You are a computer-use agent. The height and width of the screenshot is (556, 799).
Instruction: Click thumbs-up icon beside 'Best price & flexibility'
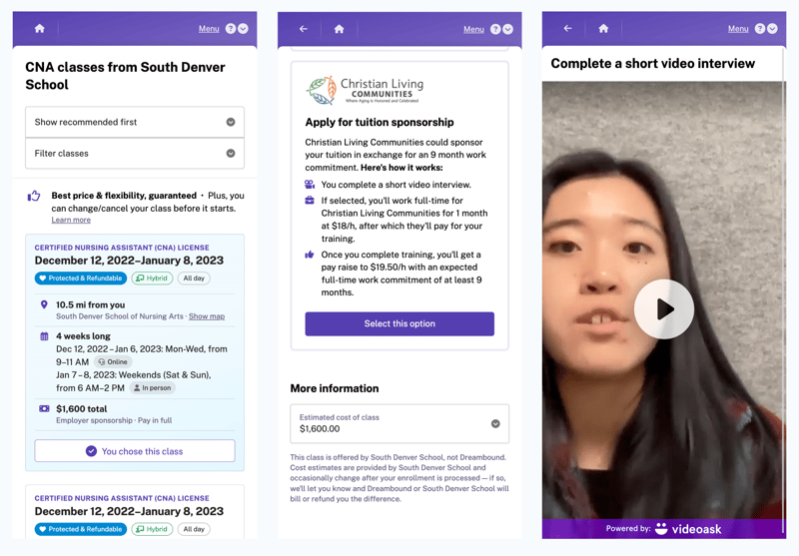(x=34, y=196)
